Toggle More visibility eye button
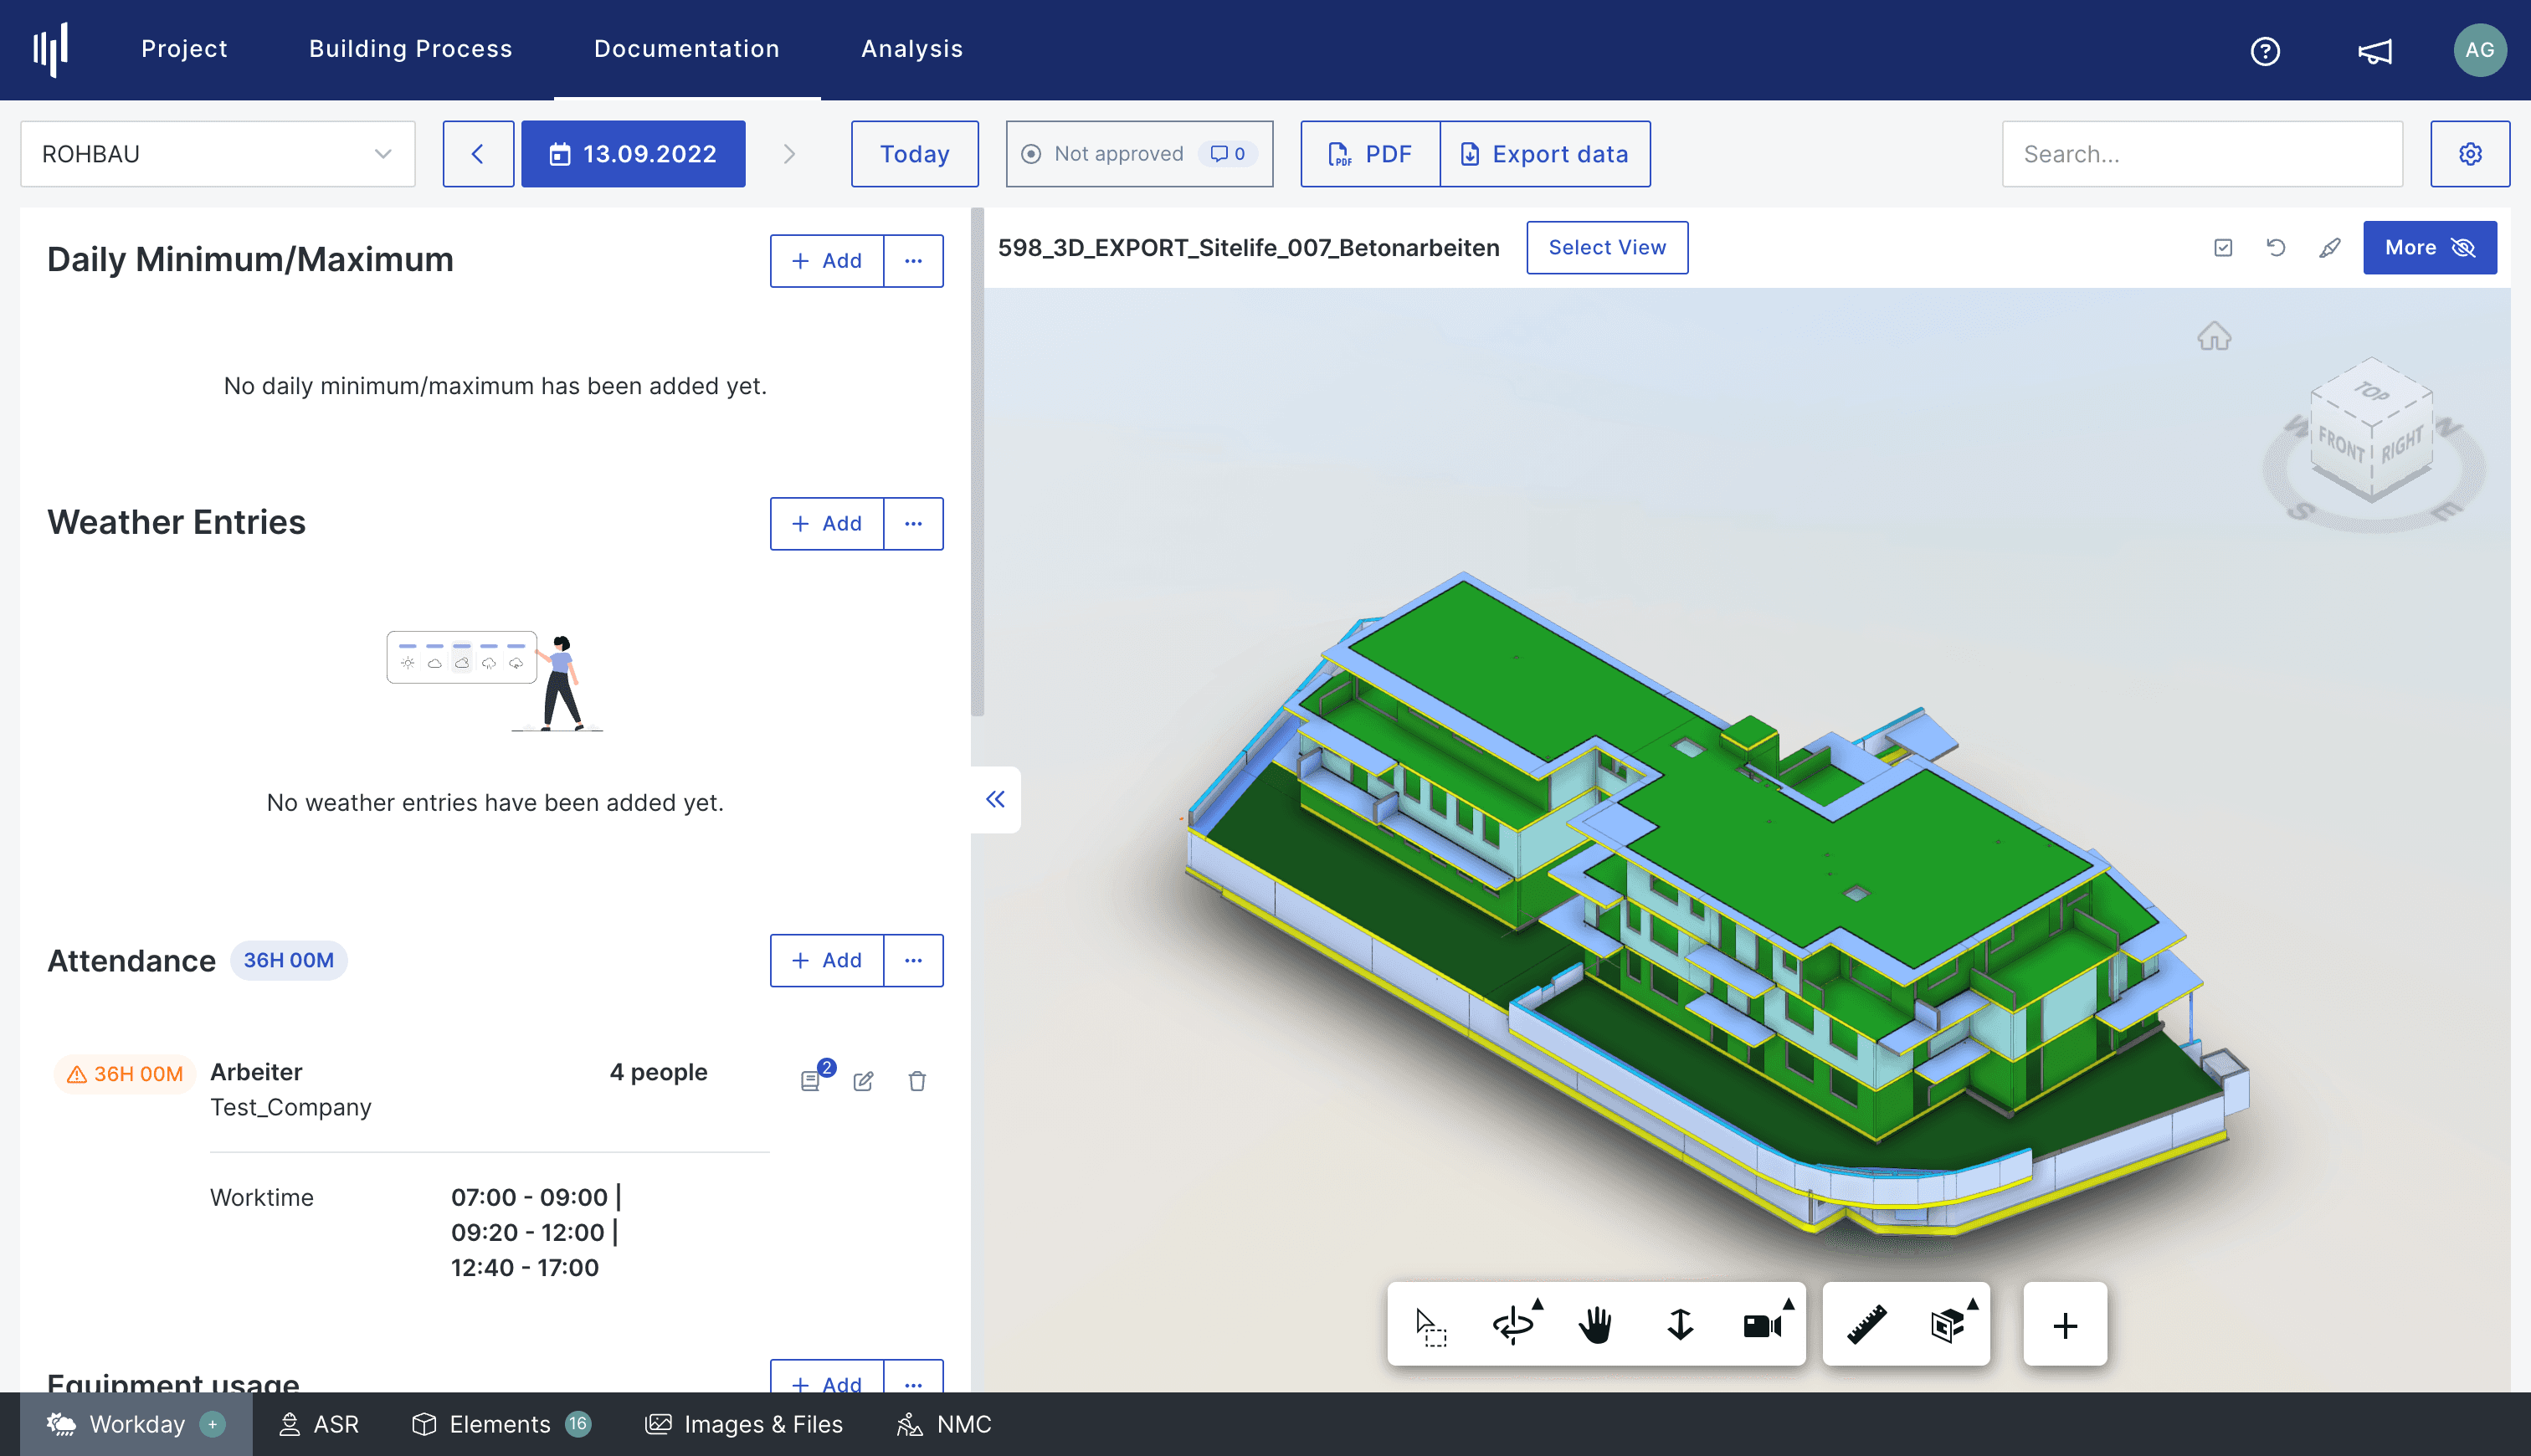 [2430, 247]
